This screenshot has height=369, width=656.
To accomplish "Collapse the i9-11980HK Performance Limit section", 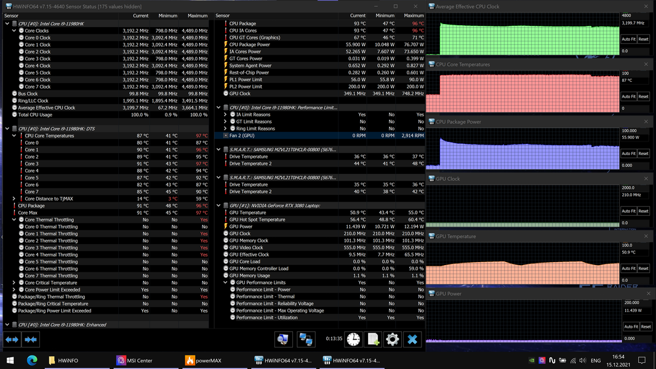I will (218, 108).
